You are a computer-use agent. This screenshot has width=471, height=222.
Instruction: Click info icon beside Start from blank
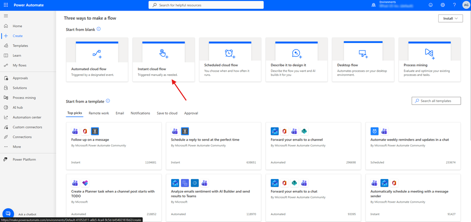[99, 29]
